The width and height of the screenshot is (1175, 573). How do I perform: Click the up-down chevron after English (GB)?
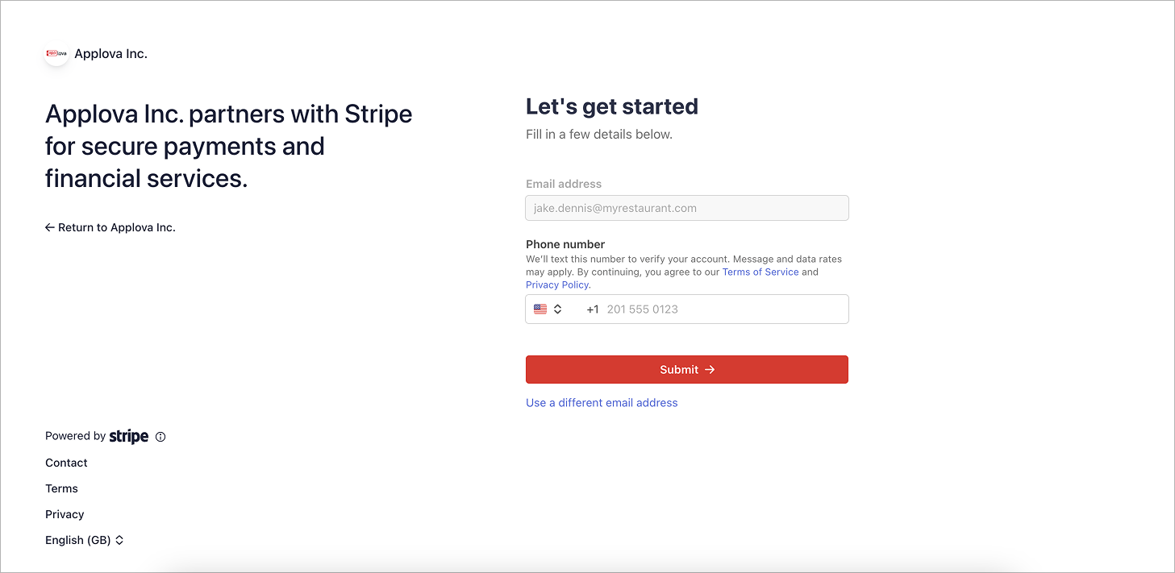(119, 540)
